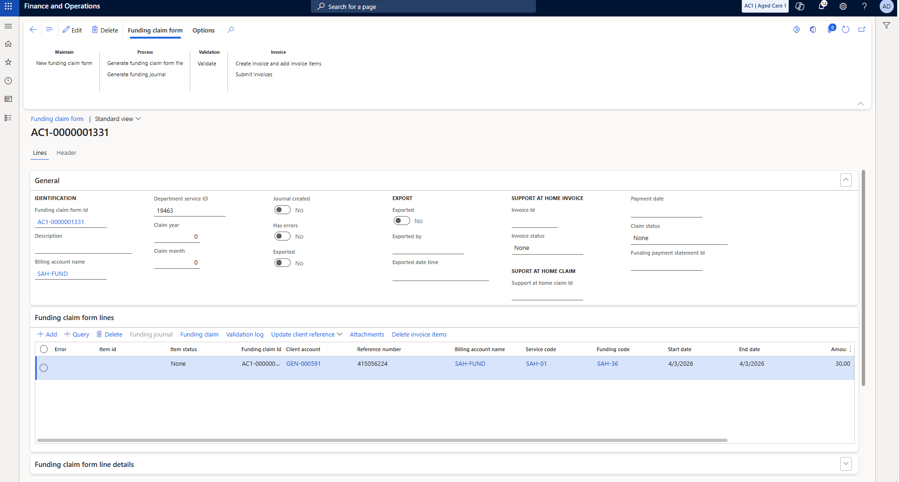Open notifications bell icon
Image resolution: width=899 pixels, height=482 pixels.
coord(822,6)
